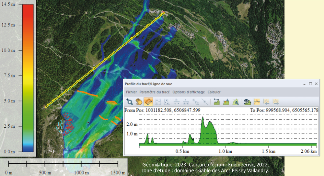Click the 14.5 m legend label
Viewport: 324px width, 176px height.
(8, 4)
